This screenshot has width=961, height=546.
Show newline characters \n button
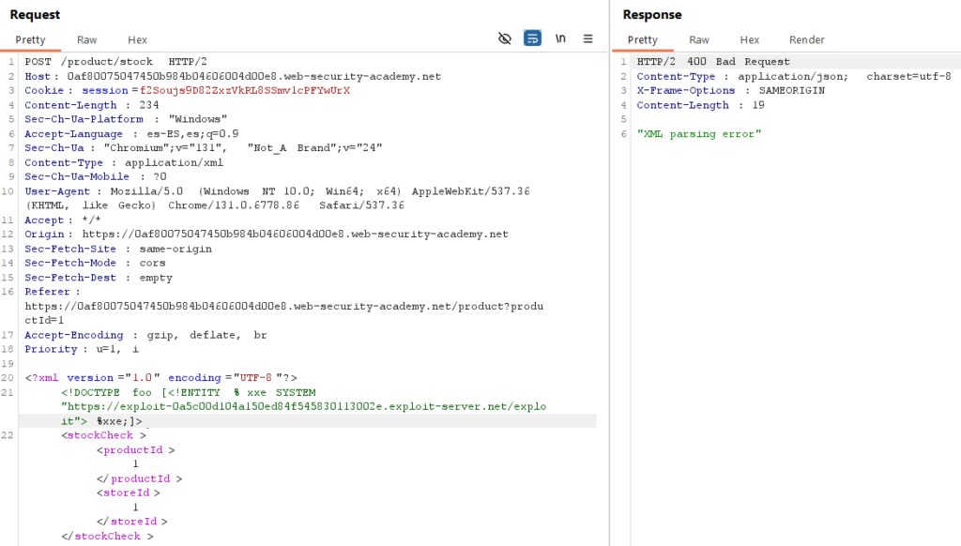pos(560,38)
